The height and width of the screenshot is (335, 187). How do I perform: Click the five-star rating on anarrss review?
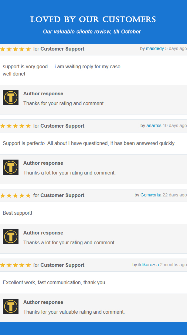coord(15,126)
